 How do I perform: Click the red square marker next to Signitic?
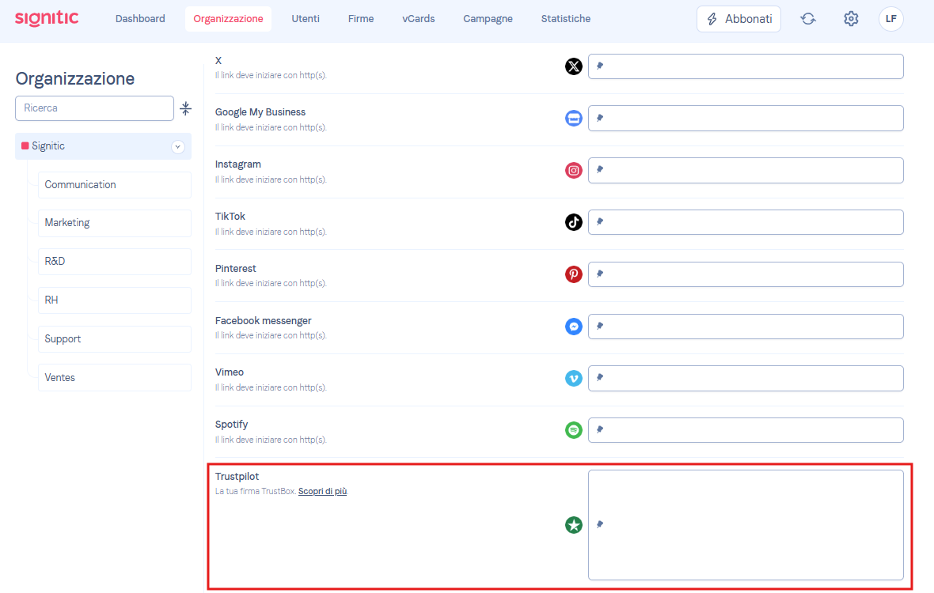click(25, 145)
